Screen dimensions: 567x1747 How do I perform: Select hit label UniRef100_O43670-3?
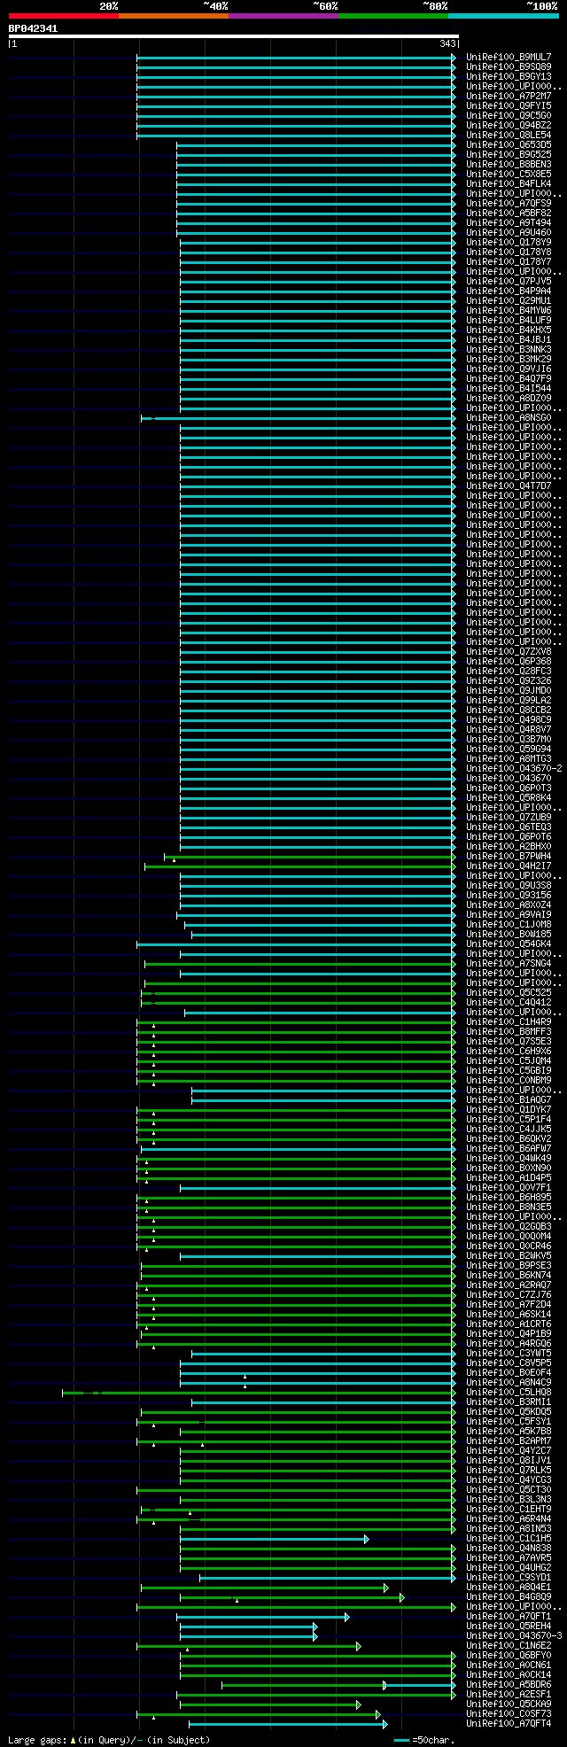pyautogui.click(x=514, y=1636)
